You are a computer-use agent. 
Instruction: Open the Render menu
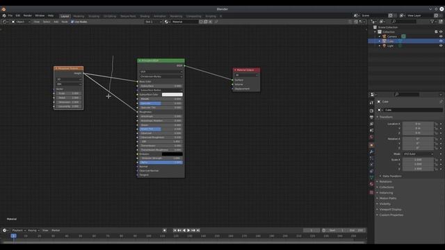[28, 15]
